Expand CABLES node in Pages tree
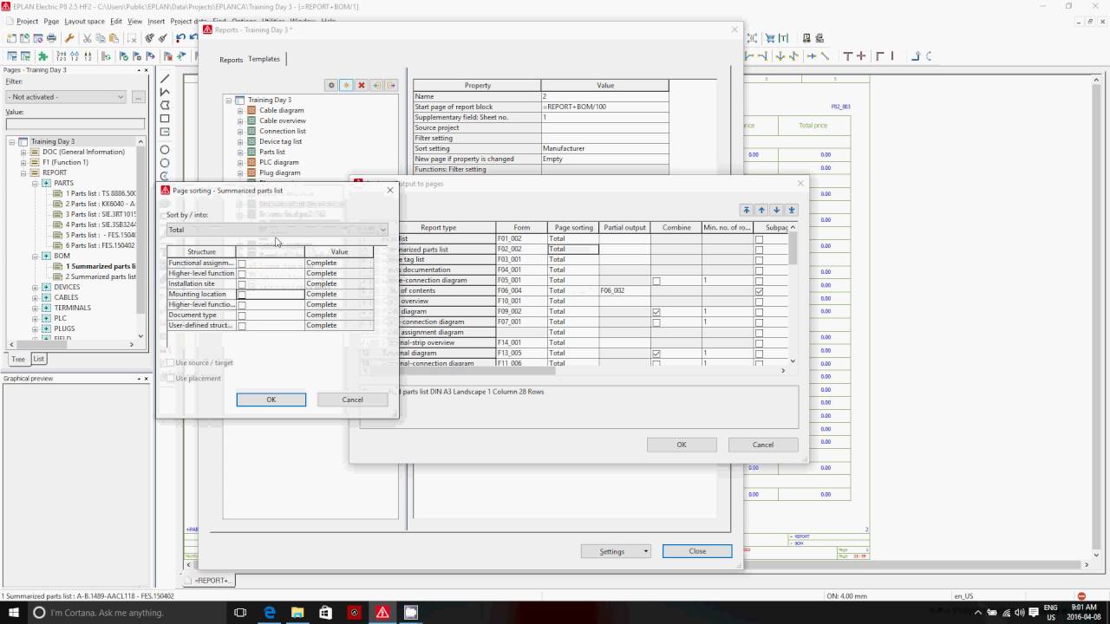Viewport: 1110px width, 624px height. (x=35, y=298)
